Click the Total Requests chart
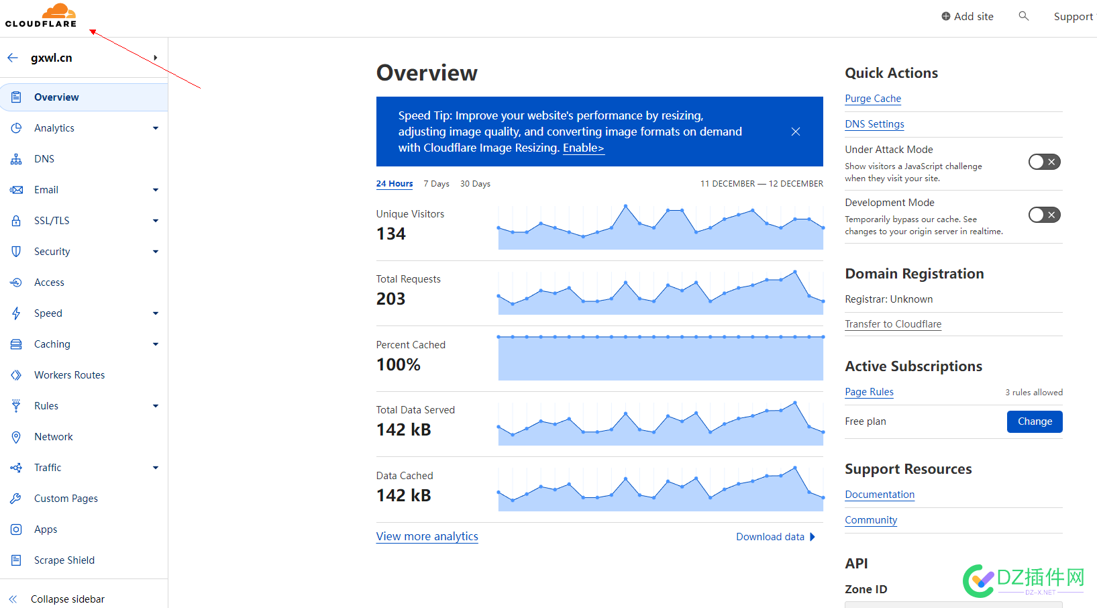 tap(661, 293)
